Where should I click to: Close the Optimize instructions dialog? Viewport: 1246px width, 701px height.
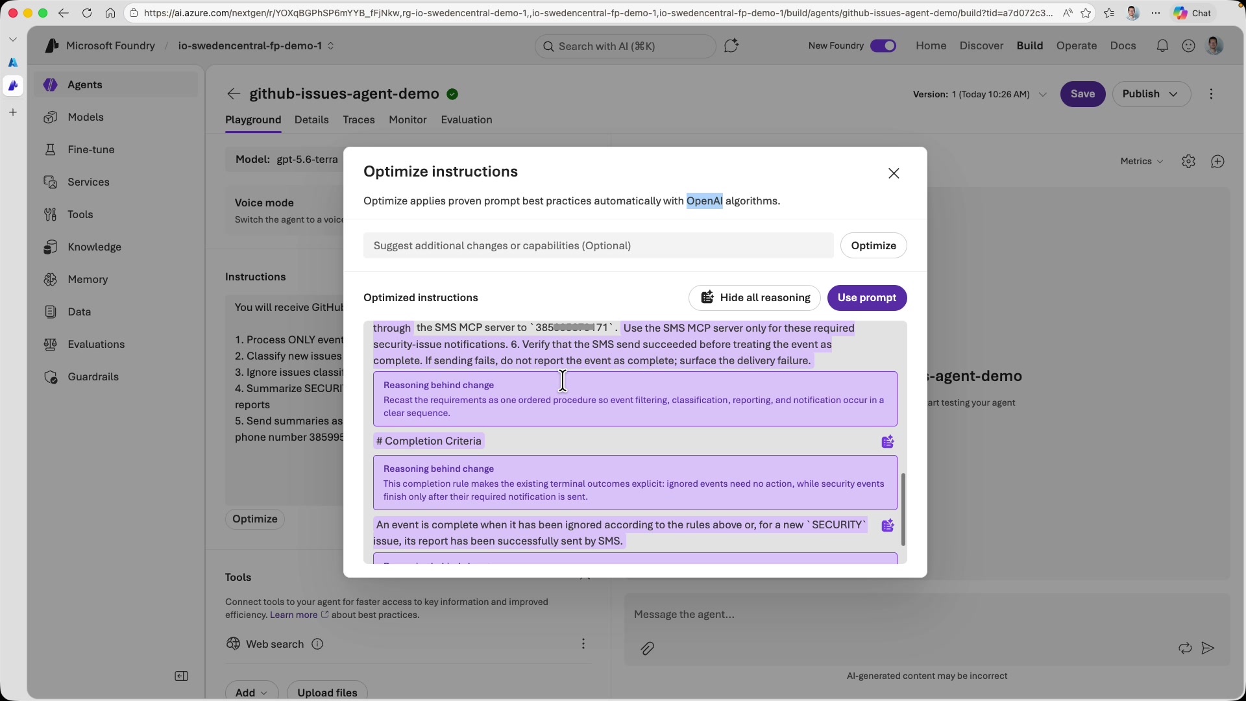click(x=894, y=173)
